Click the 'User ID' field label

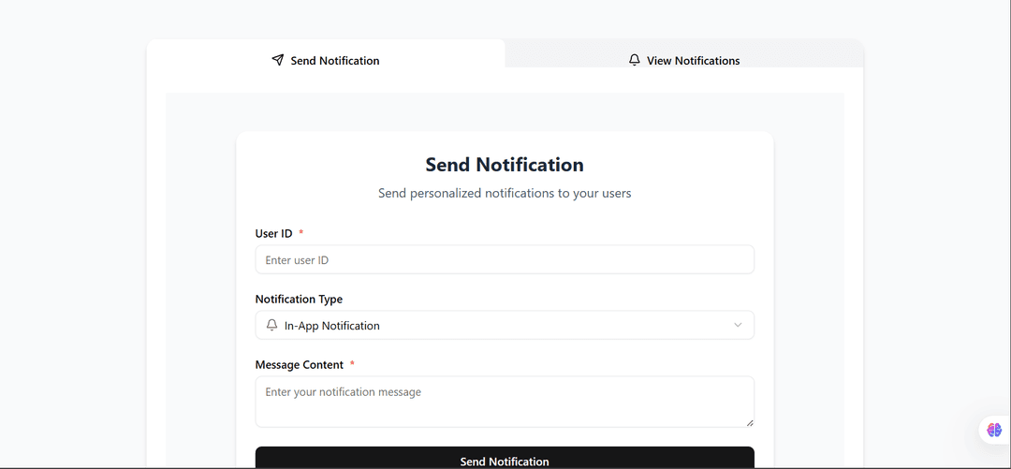[x=274, y=233]
